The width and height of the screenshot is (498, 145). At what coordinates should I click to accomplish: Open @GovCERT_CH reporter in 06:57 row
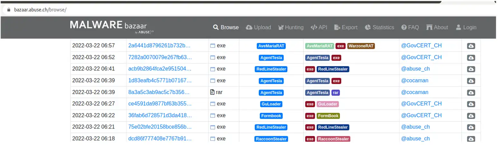(421, 46)
